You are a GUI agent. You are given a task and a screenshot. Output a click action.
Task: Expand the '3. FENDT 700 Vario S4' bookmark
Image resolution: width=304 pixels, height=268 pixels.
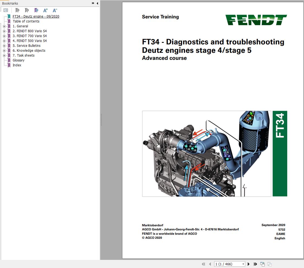pos(4,36)
